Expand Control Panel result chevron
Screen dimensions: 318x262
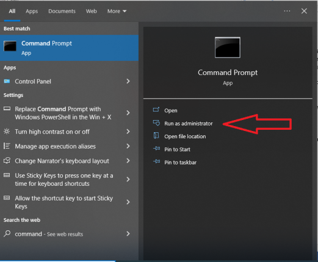click(x=128, y=81)
